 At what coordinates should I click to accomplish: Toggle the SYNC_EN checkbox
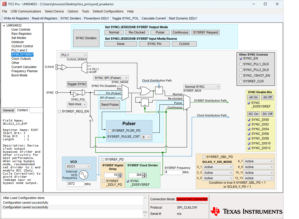point(241,59)
